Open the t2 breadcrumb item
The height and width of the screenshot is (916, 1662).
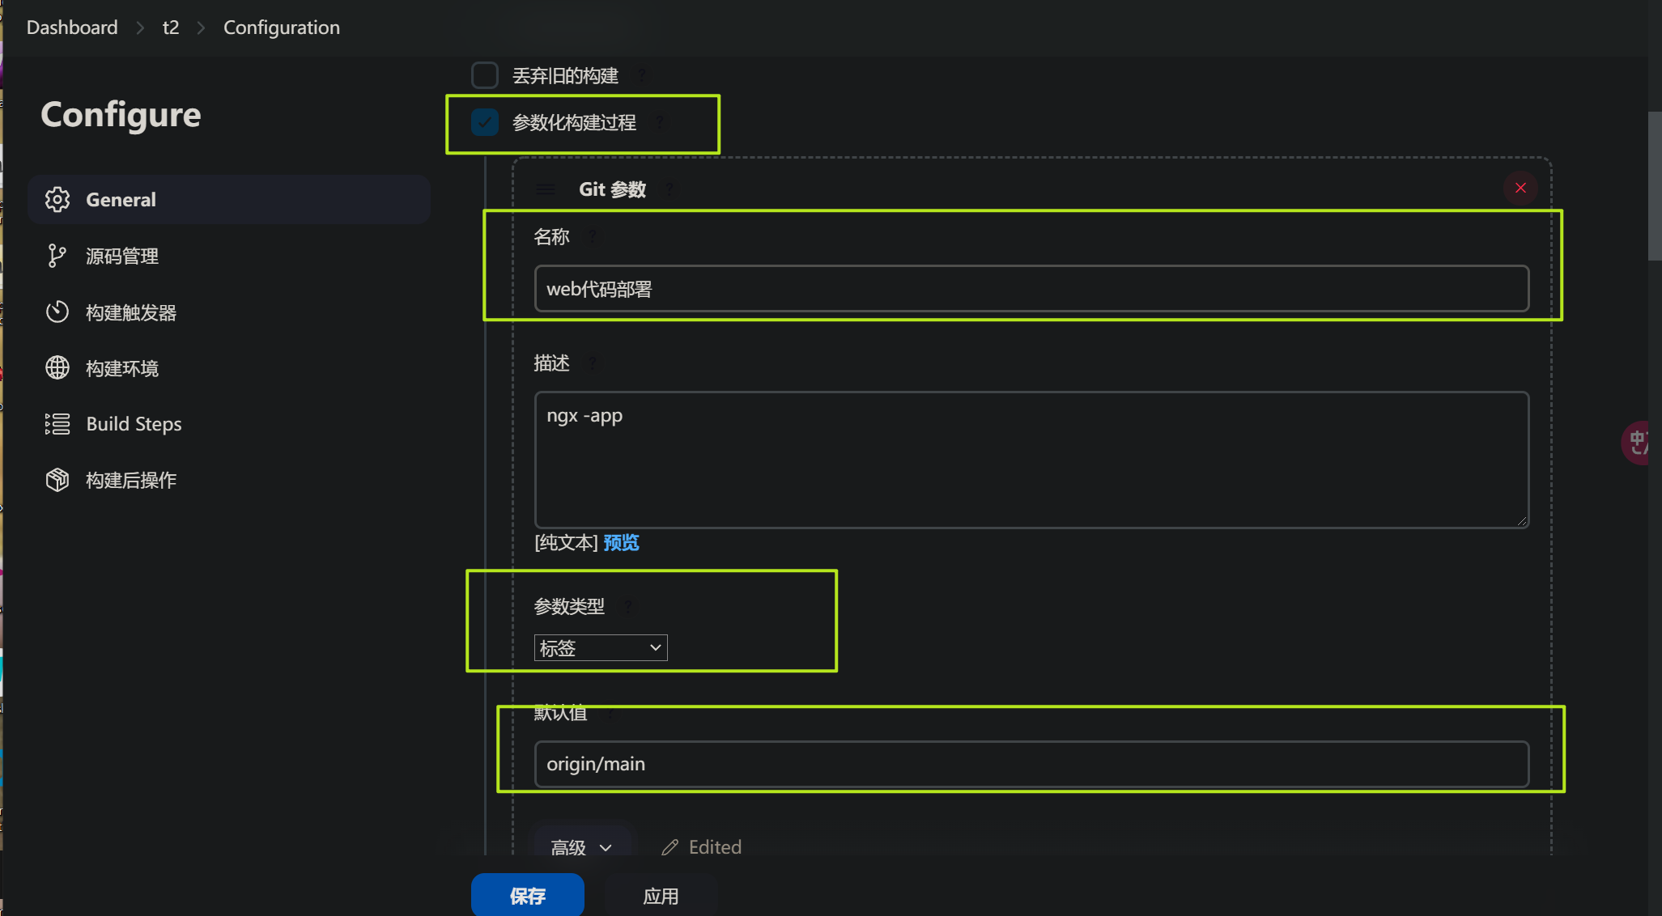point(170,28)
